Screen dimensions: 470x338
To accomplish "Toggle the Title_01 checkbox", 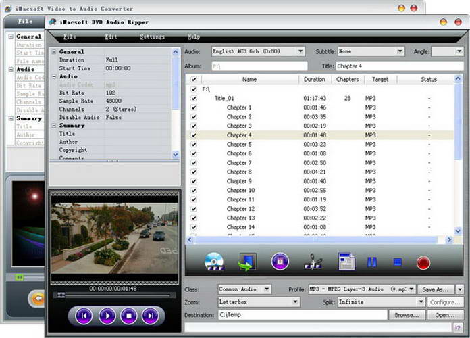I will coord(194,99).
